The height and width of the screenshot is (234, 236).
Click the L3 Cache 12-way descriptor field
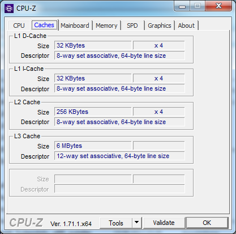(x=119, y=156)
